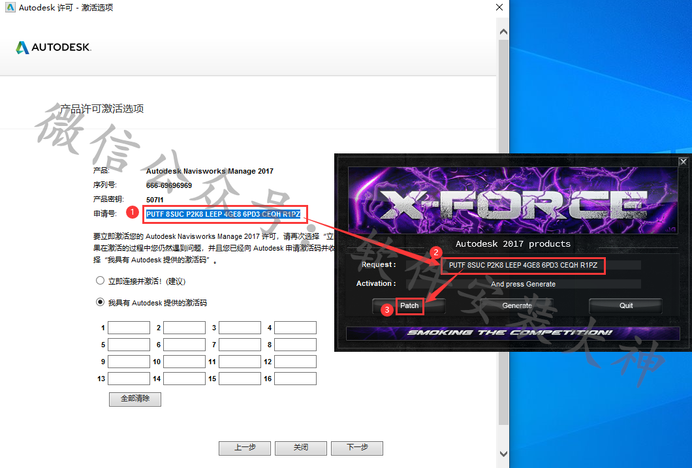Viewport: 692px width, 468px height.
Task: Select the 立即连接并激活 radio option
Action: tap(100, 281)
